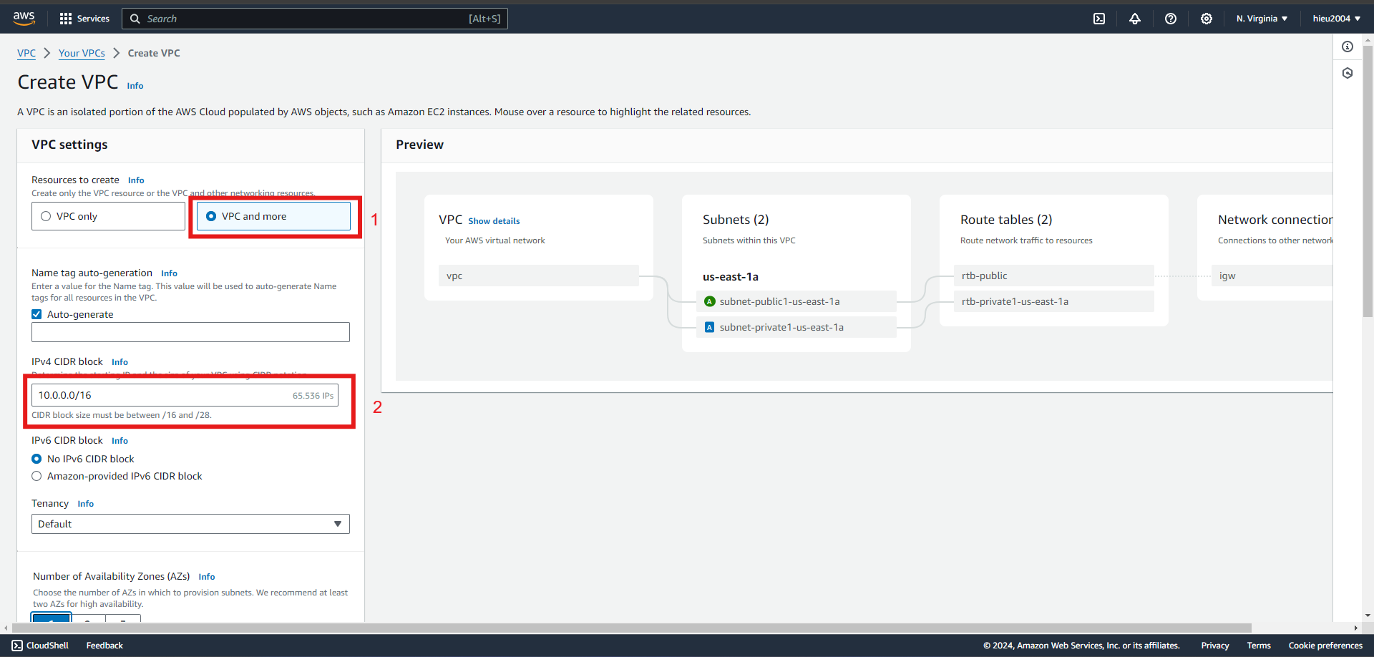Open CloudShell from the top bar icon

[x=1099, y=19]
